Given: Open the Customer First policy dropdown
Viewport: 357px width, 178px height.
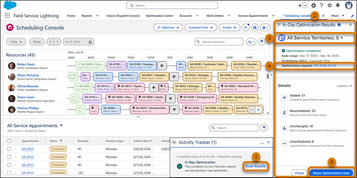Looking at the screenshot, I should pos(201,27).
